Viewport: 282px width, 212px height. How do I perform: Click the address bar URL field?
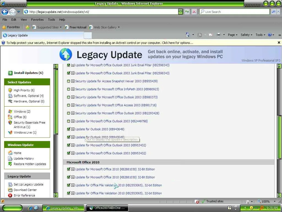pos(101,12)
